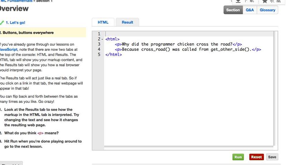Image resolution: width=291 pixels, height=165 pixels.
Task: Click line number 5 in gutter
Action: tap(99, 54)
